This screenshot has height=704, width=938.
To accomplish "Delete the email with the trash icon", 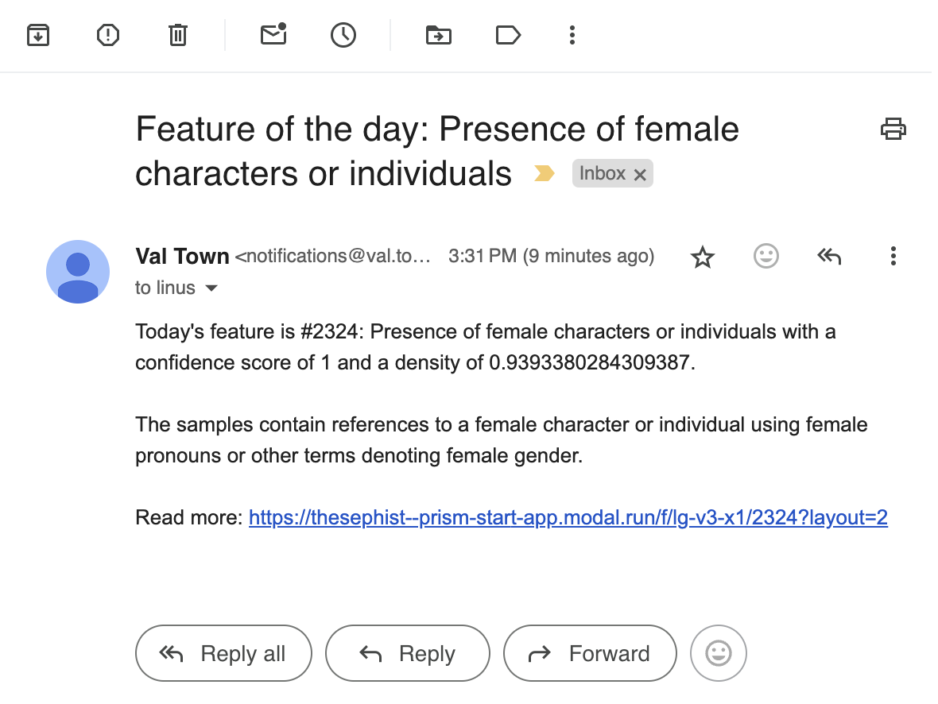I will pos(177,35).
